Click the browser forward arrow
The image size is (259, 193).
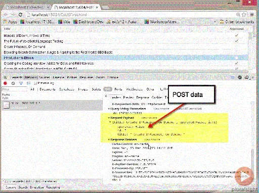(x=13, y=15)
